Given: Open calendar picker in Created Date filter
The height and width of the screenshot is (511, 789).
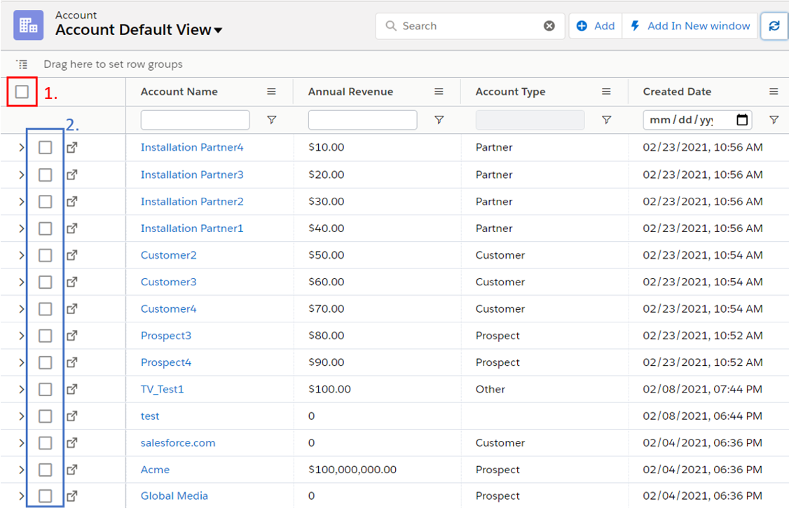Looking at the screenshot, I should [x=742, y=120].
